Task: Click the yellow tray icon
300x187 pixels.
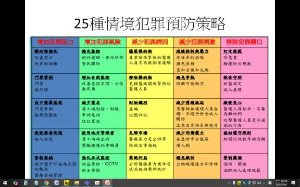Action: (239, 183)
